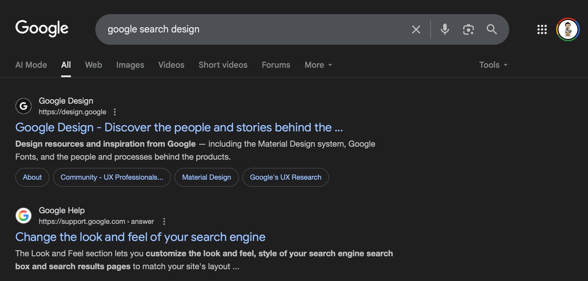This screenshot has width=588, height=281.
Task: Click into the search input field
Action: tap(253, 29)
